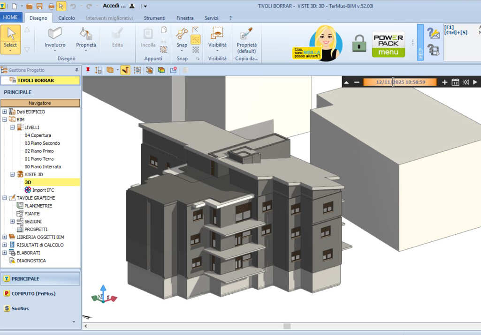Toggle the highlighted orange view-toolbar button
The height and width of the screenshot is (335, 481).
[x=125, y=70]
